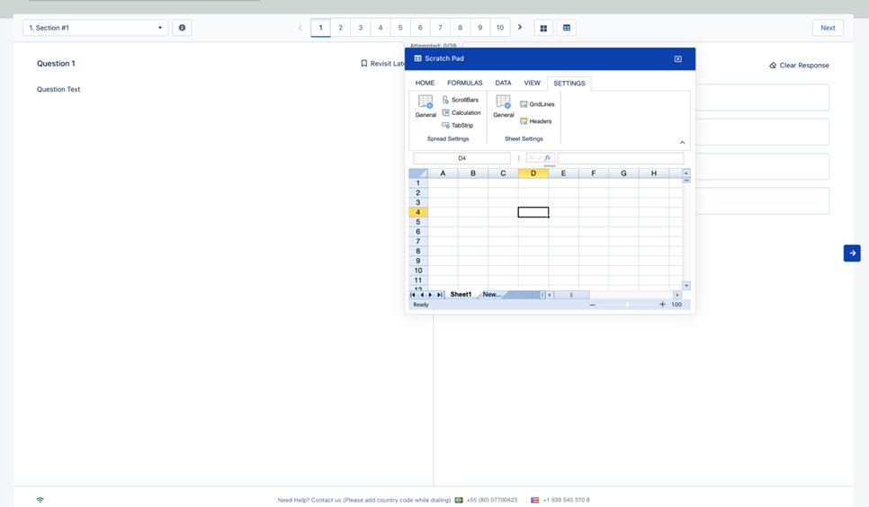Click the zoom slider in Scratch Pad

[627, 305]
